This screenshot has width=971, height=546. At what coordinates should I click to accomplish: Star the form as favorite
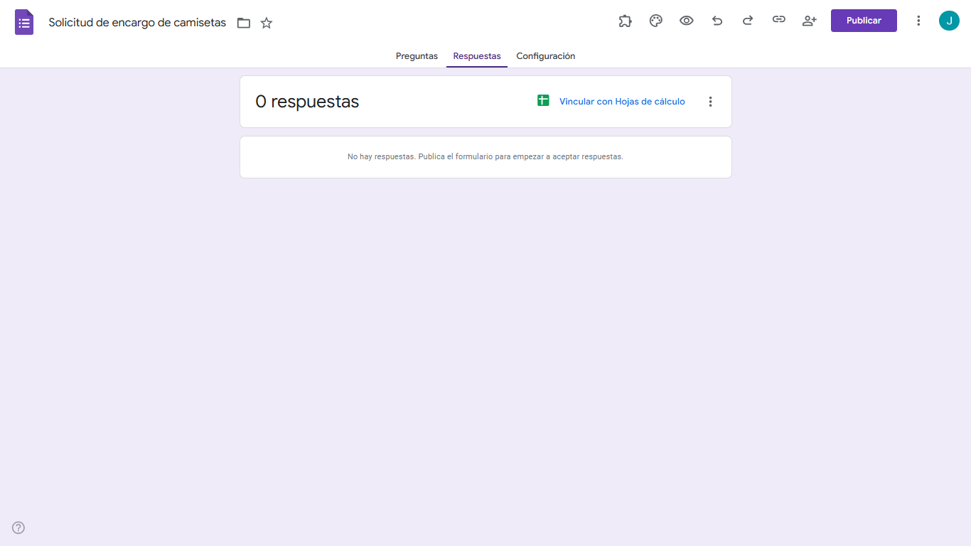pos(266,23)
